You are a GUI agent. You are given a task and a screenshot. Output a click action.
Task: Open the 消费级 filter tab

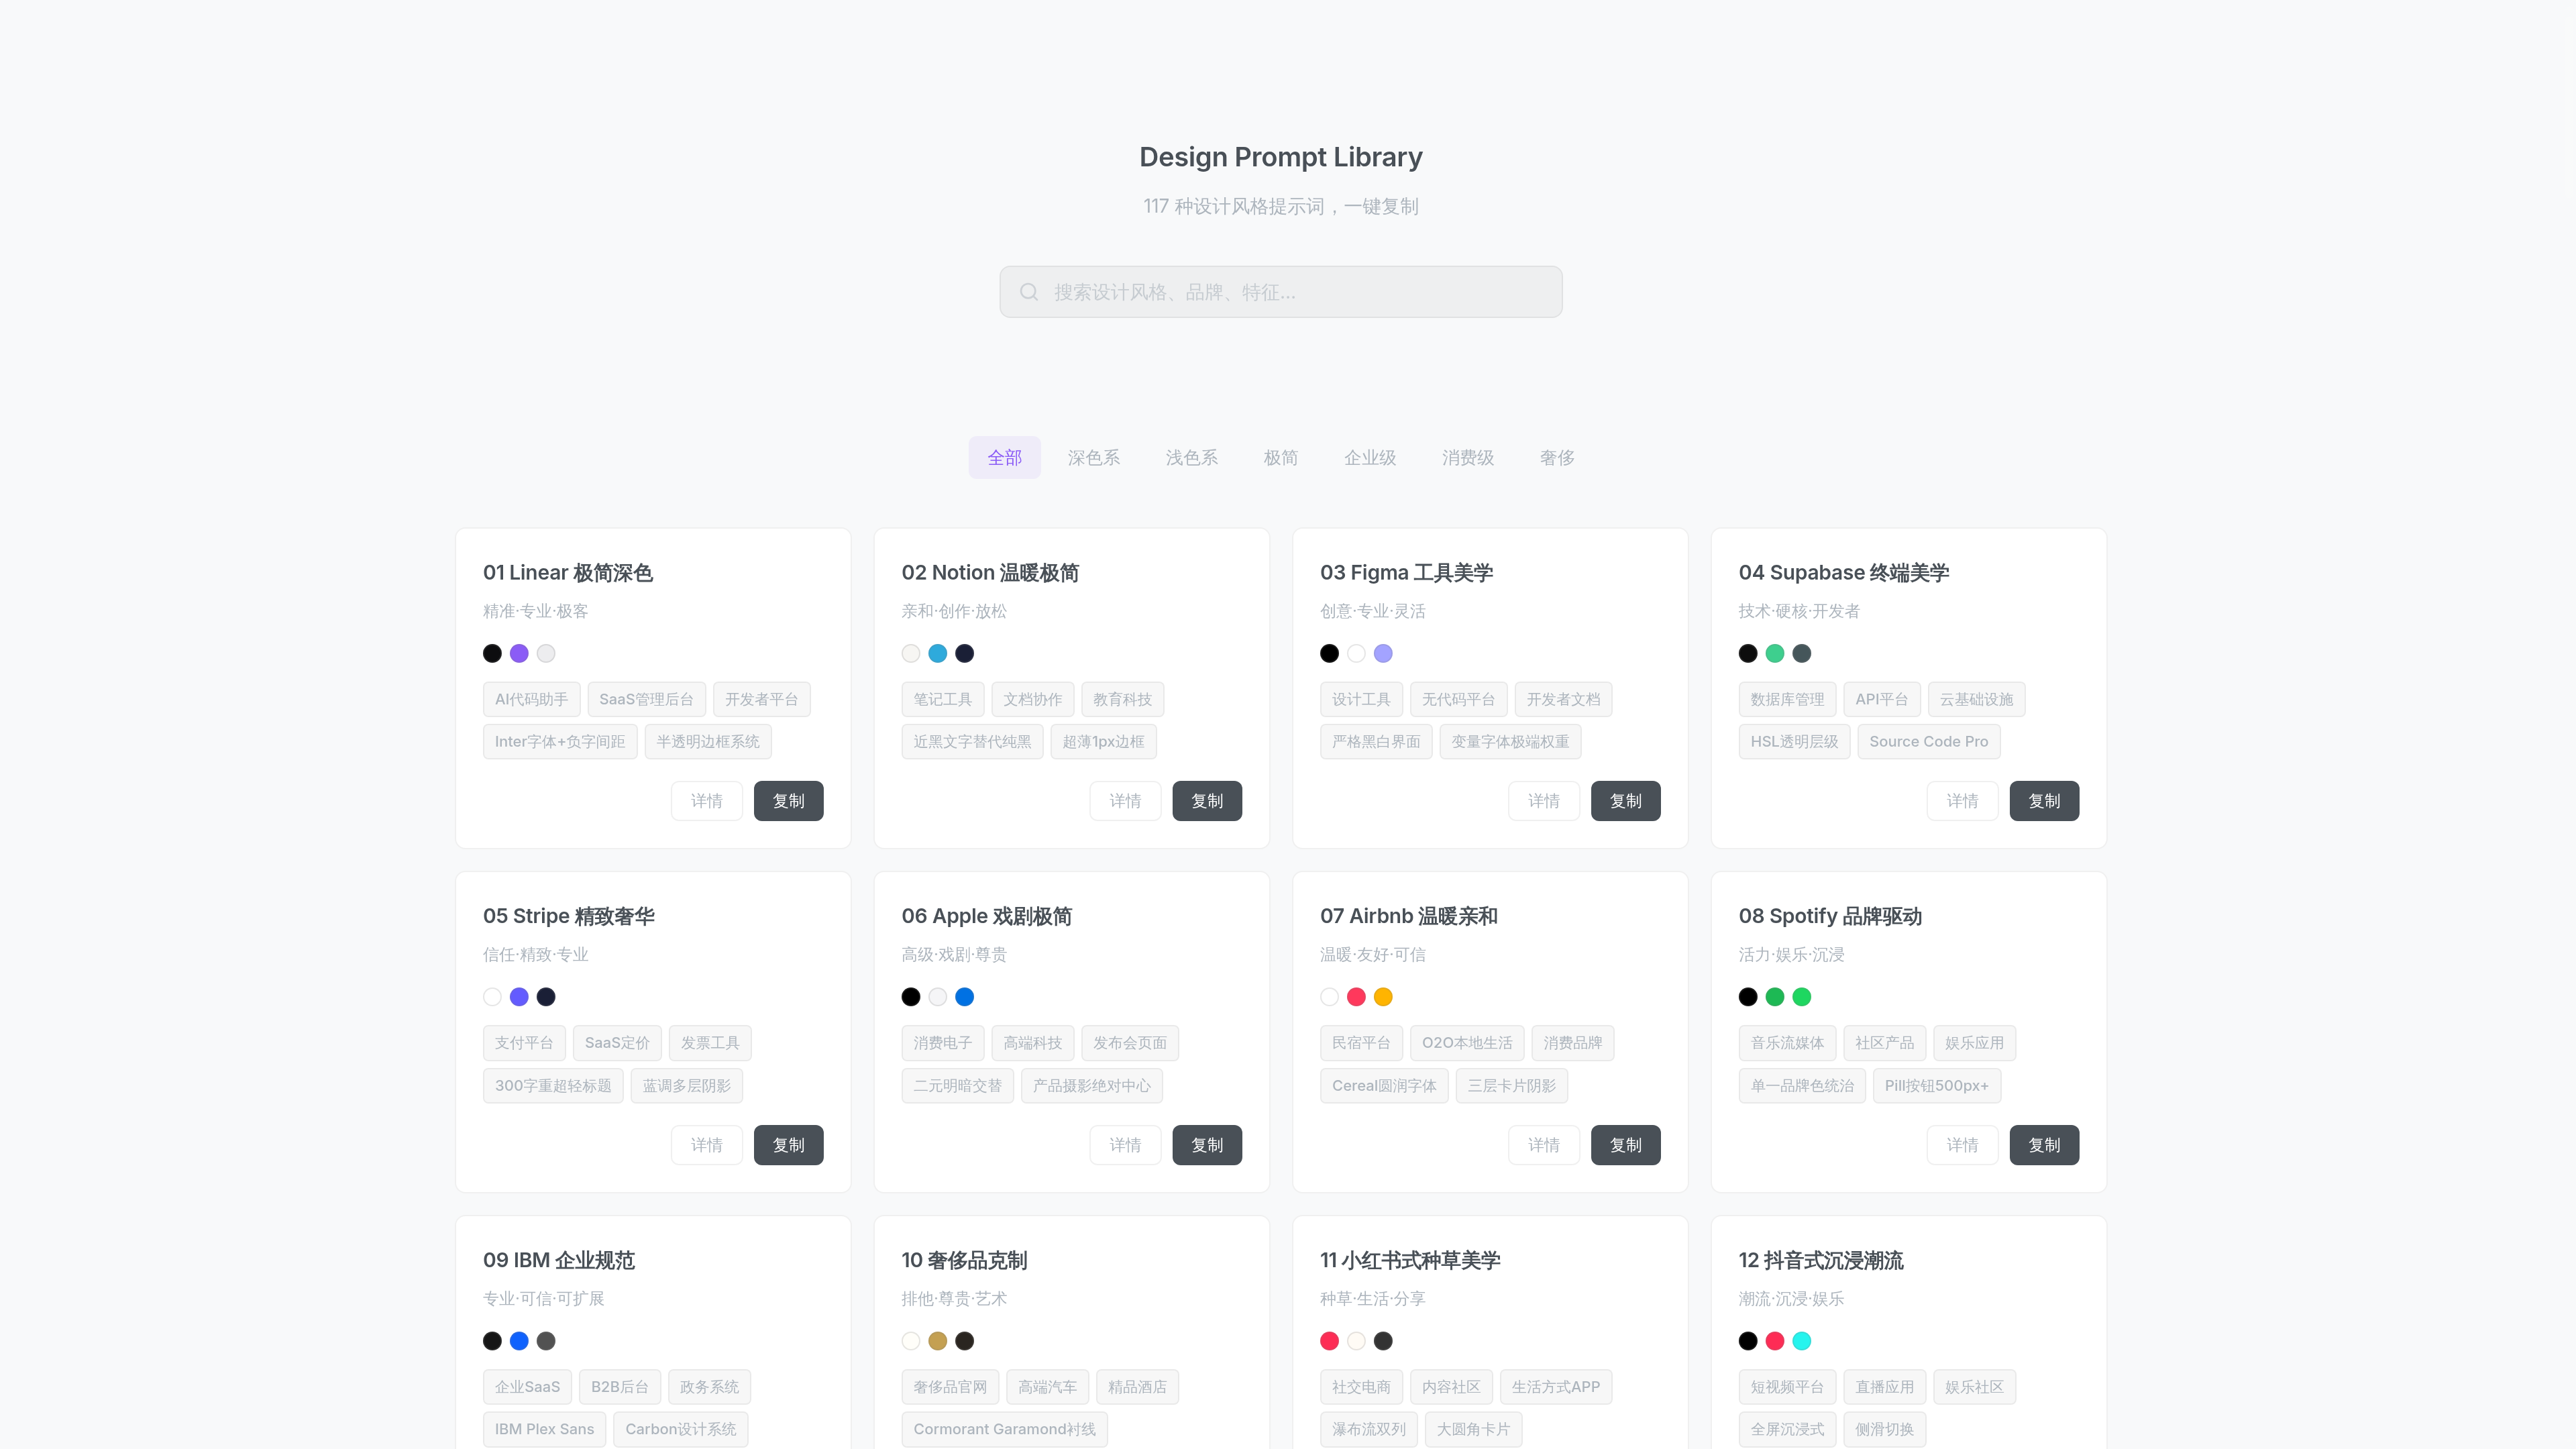(x=1467, y=457)
